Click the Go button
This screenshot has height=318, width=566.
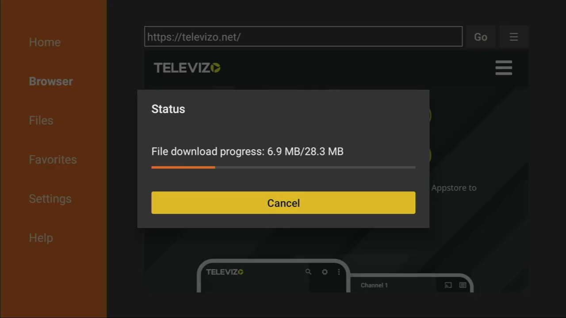click(x=481, y=37)
